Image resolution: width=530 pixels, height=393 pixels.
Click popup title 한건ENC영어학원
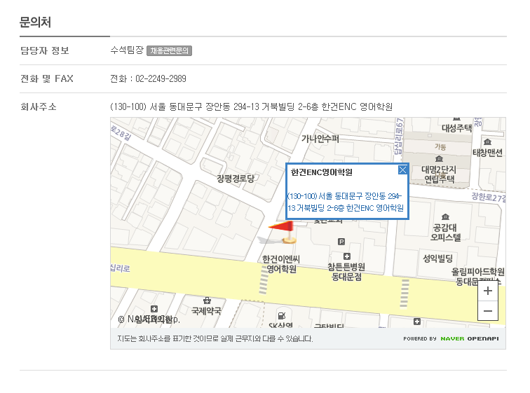click(322, 172)
